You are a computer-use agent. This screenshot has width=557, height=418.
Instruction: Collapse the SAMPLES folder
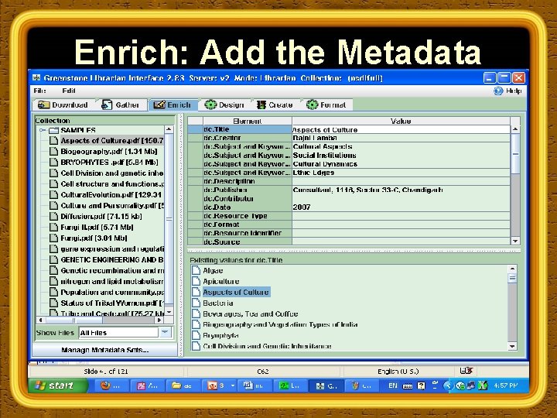(43, 131)
